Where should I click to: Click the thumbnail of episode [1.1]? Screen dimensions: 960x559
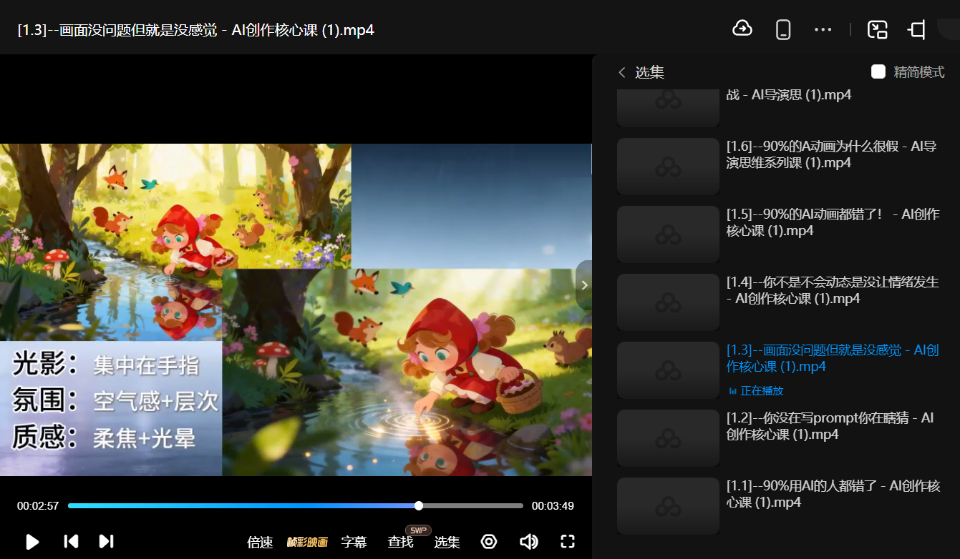click(x=668, y=506)
